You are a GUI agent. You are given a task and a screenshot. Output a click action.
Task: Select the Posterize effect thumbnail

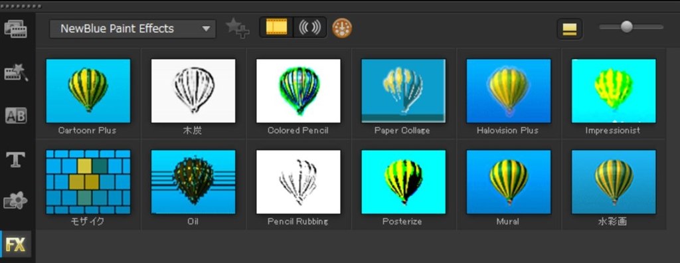(x=403, y=182)
